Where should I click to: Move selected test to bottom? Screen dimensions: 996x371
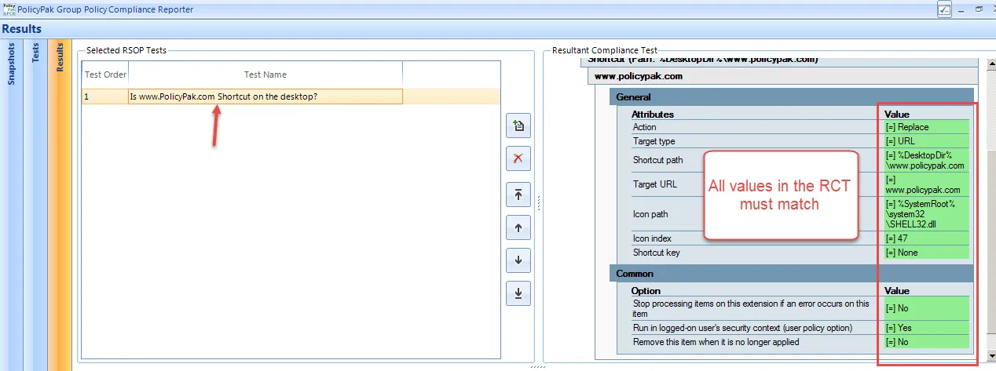tap(518, 293)
